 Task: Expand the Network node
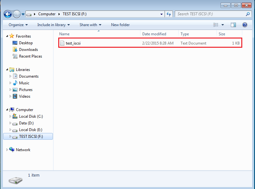[7, 150]
